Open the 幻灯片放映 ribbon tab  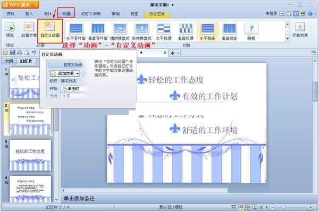click(91, 14)
